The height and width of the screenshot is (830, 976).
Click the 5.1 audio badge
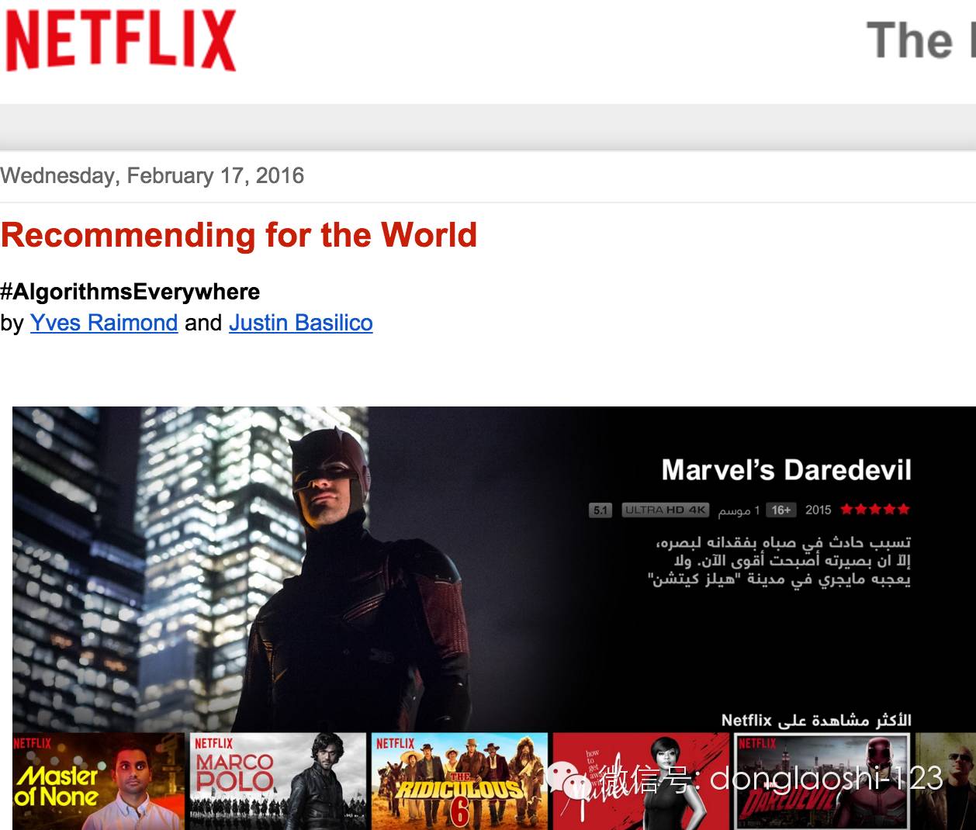(600, 510)
